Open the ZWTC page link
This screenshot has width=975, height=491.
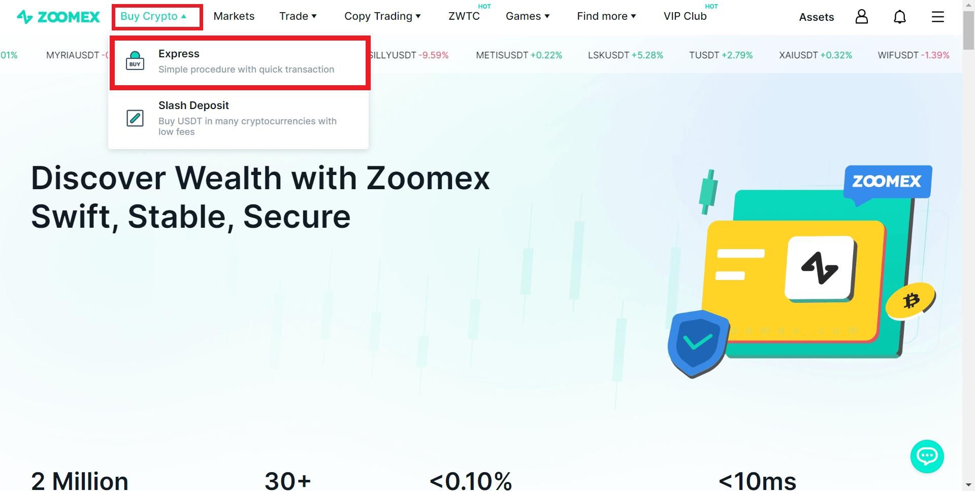(x=464, y=16)
